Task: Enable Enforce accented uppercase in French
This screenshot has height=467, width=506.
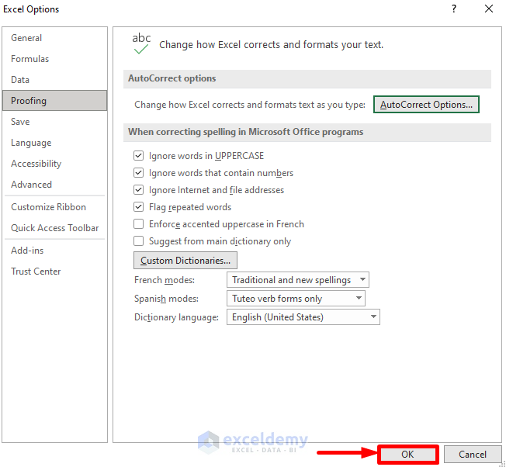Action: pyautogui.click(x=138, y=224)
